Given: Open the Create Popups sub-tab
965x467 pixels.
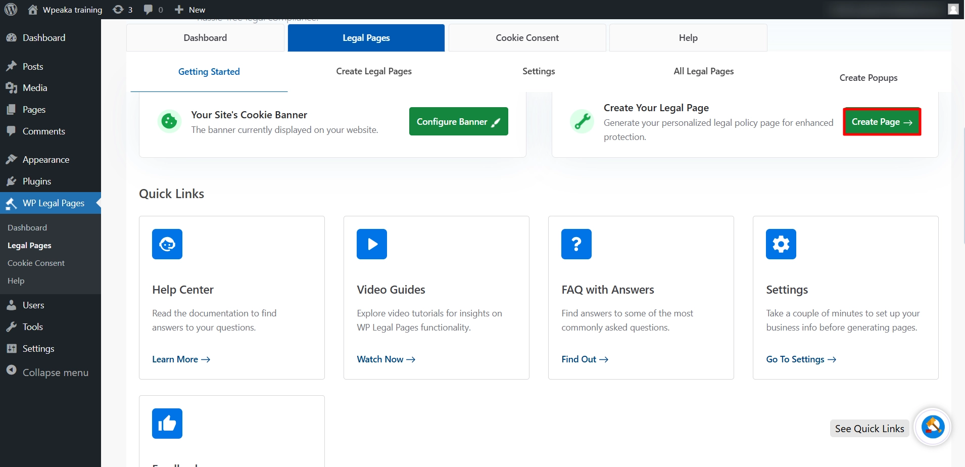Looking at the screenshot, I should (x=868, y=78).
